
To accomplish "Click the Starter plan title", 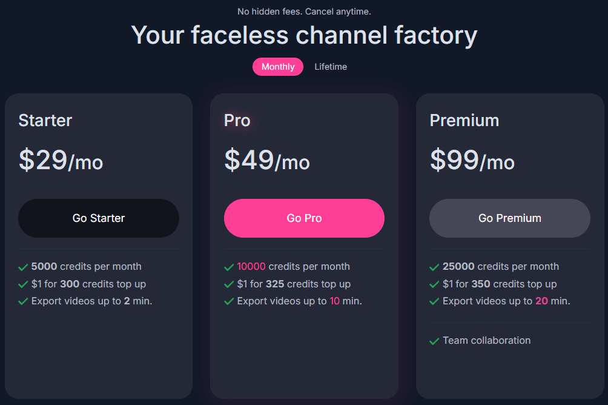I will click(45, 120).
